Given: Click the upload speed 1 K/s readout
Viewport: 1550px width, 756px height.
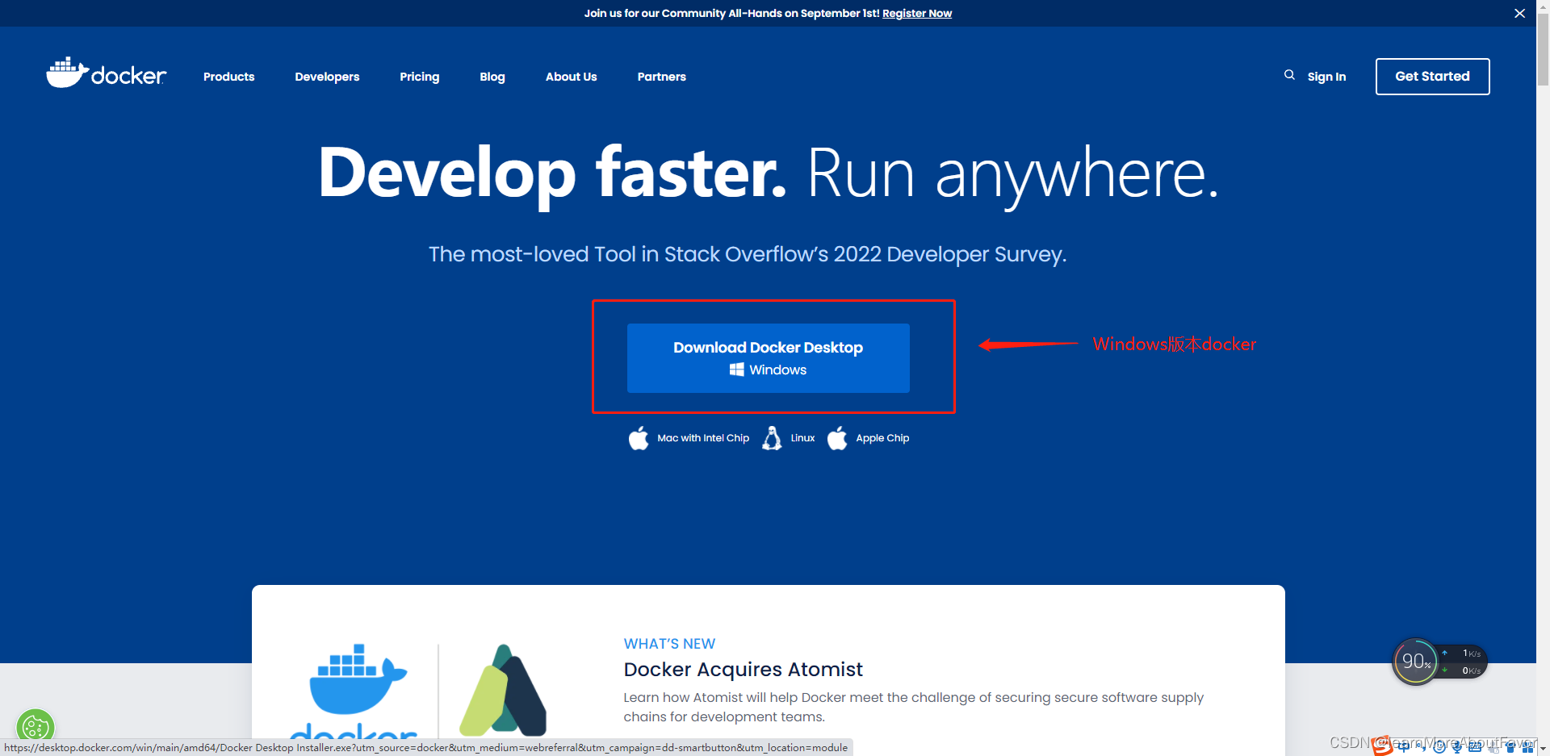Looking at the screenshot, I should click(x=1471, y=654).
